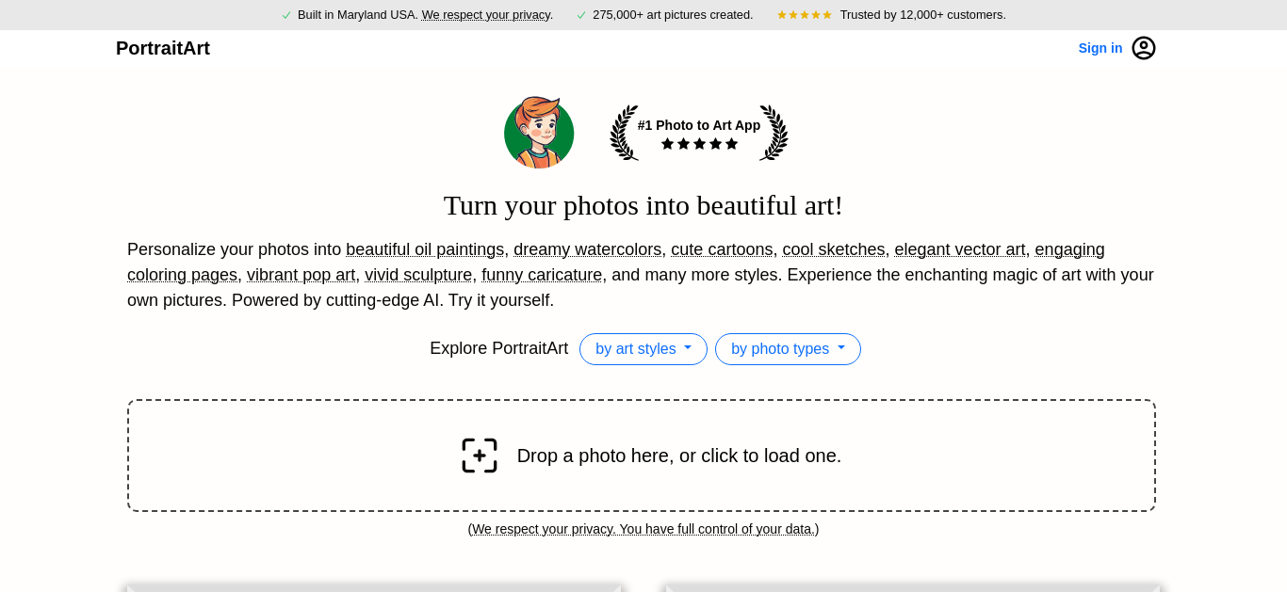Click the 'Explore PortraitArt' label

click(x=499, y=348)
